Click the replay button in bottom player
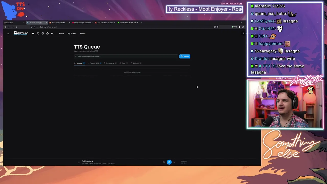The height and width of the screenshot is (184, 327). tap(164, 162)
